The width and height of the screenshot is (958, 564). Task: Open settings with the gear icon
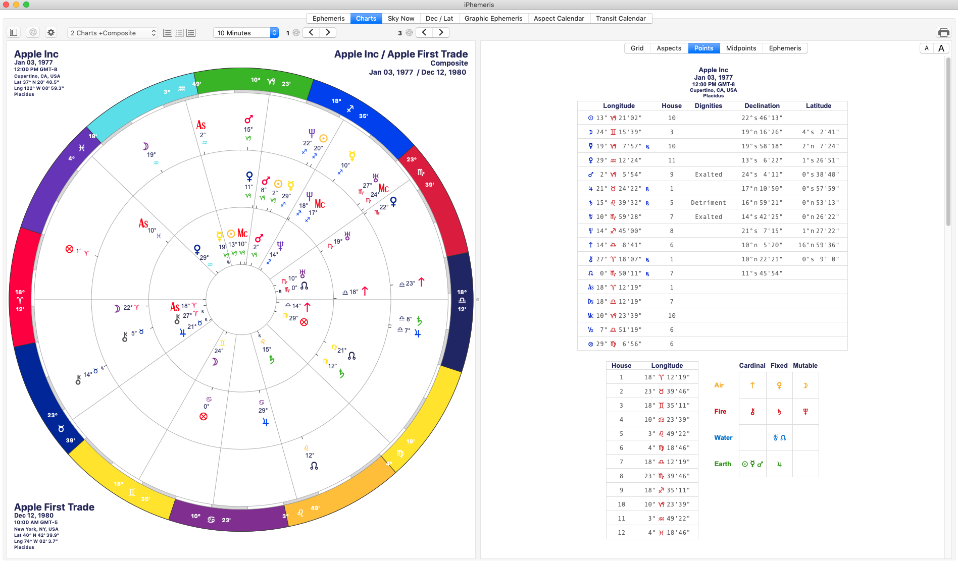pyautogui.click(x=51, y=32)
